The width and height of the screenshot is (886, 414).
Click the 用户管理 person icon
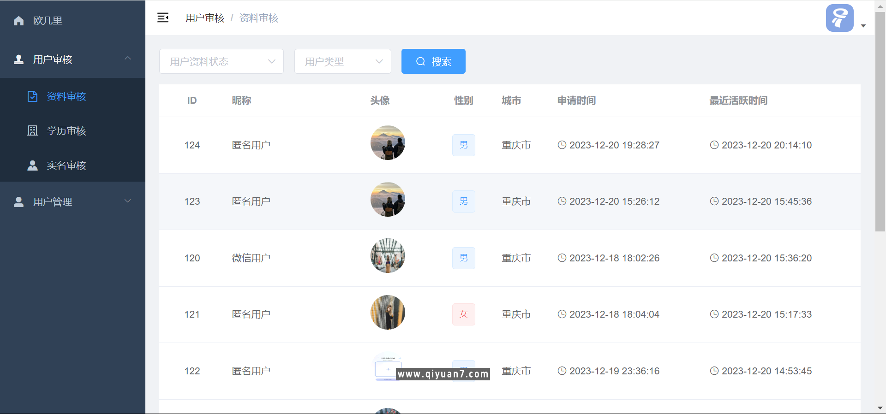19,202
